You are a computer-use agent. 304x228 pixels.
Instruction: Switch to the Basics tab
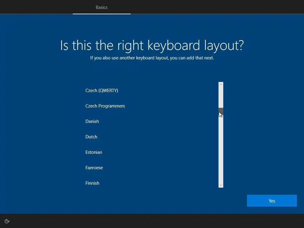click(102, 7)
